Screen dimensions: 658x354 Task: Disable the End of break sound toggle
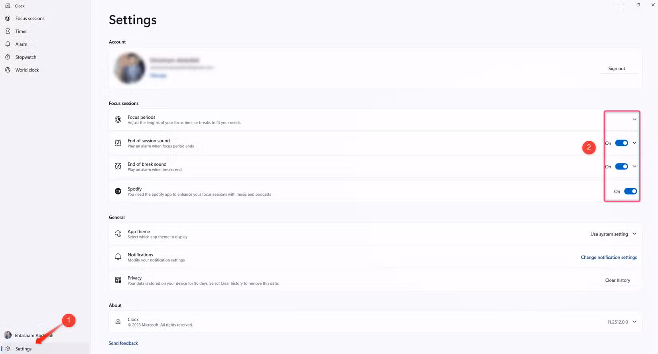(621, 167)
